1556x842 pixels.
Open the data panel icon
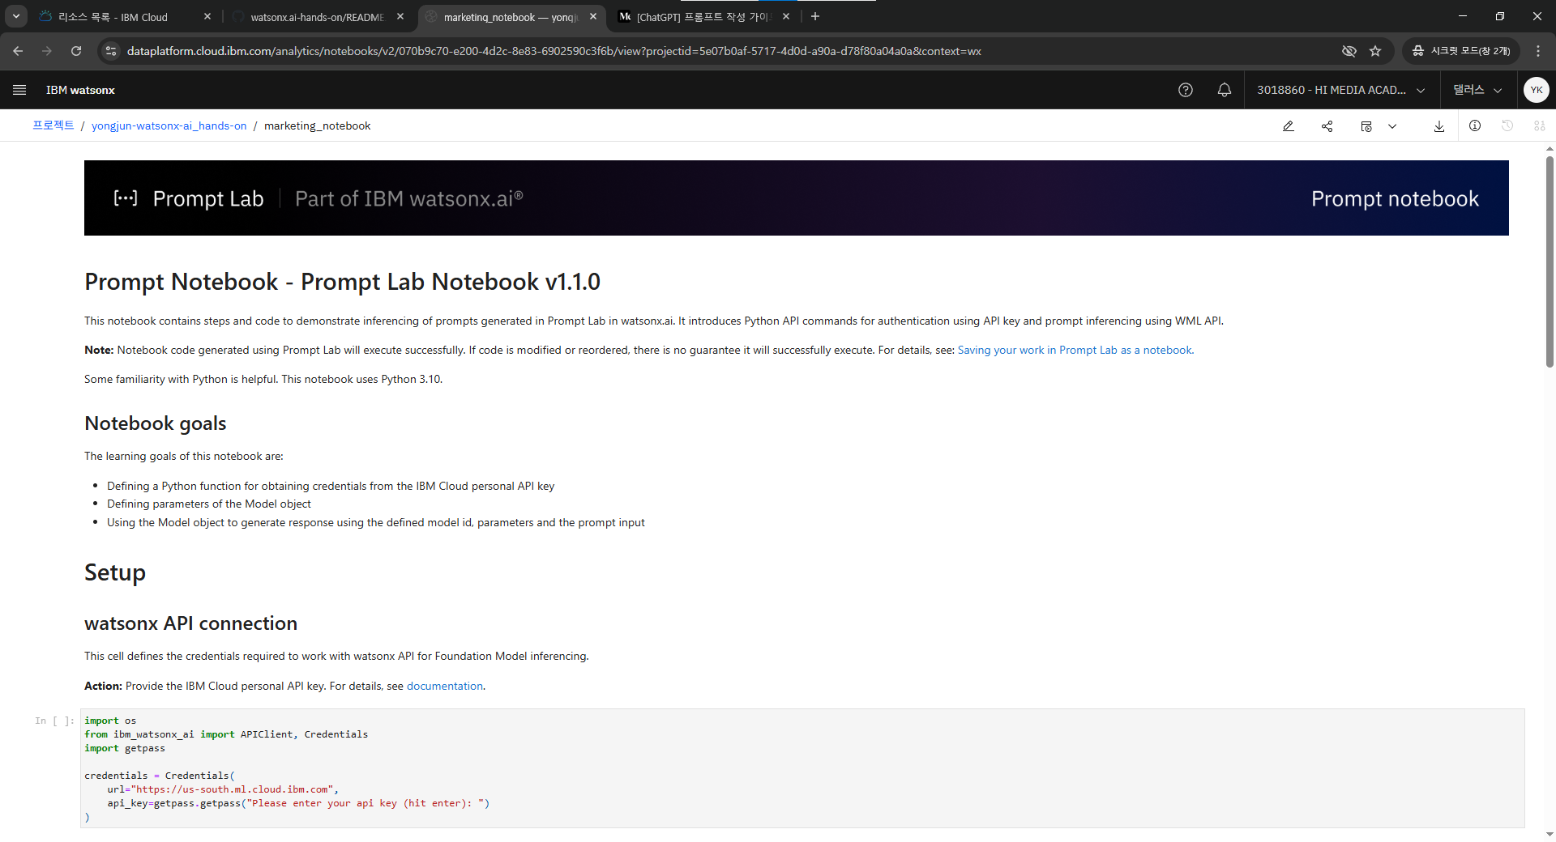pyautogui.click(x=1540, y=125)
